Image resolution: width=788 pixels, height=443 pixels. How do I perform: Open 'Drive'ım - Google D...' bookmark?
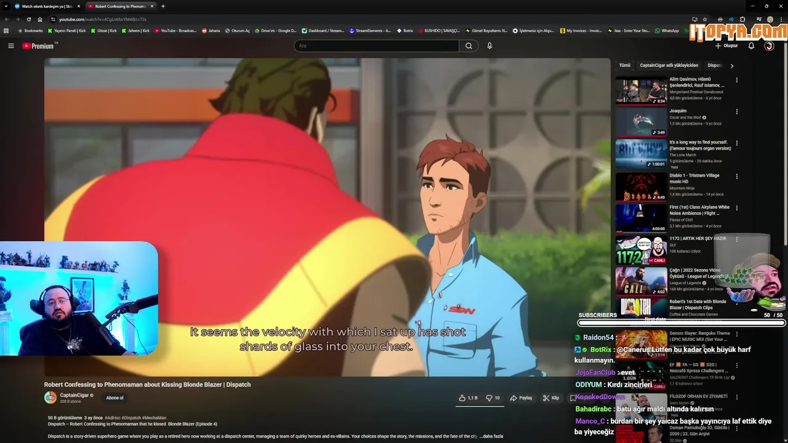pyautogui.click(x=275, y=30)
